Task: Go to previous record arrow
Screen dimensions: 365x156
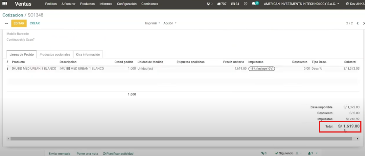Action: point(357,23)
